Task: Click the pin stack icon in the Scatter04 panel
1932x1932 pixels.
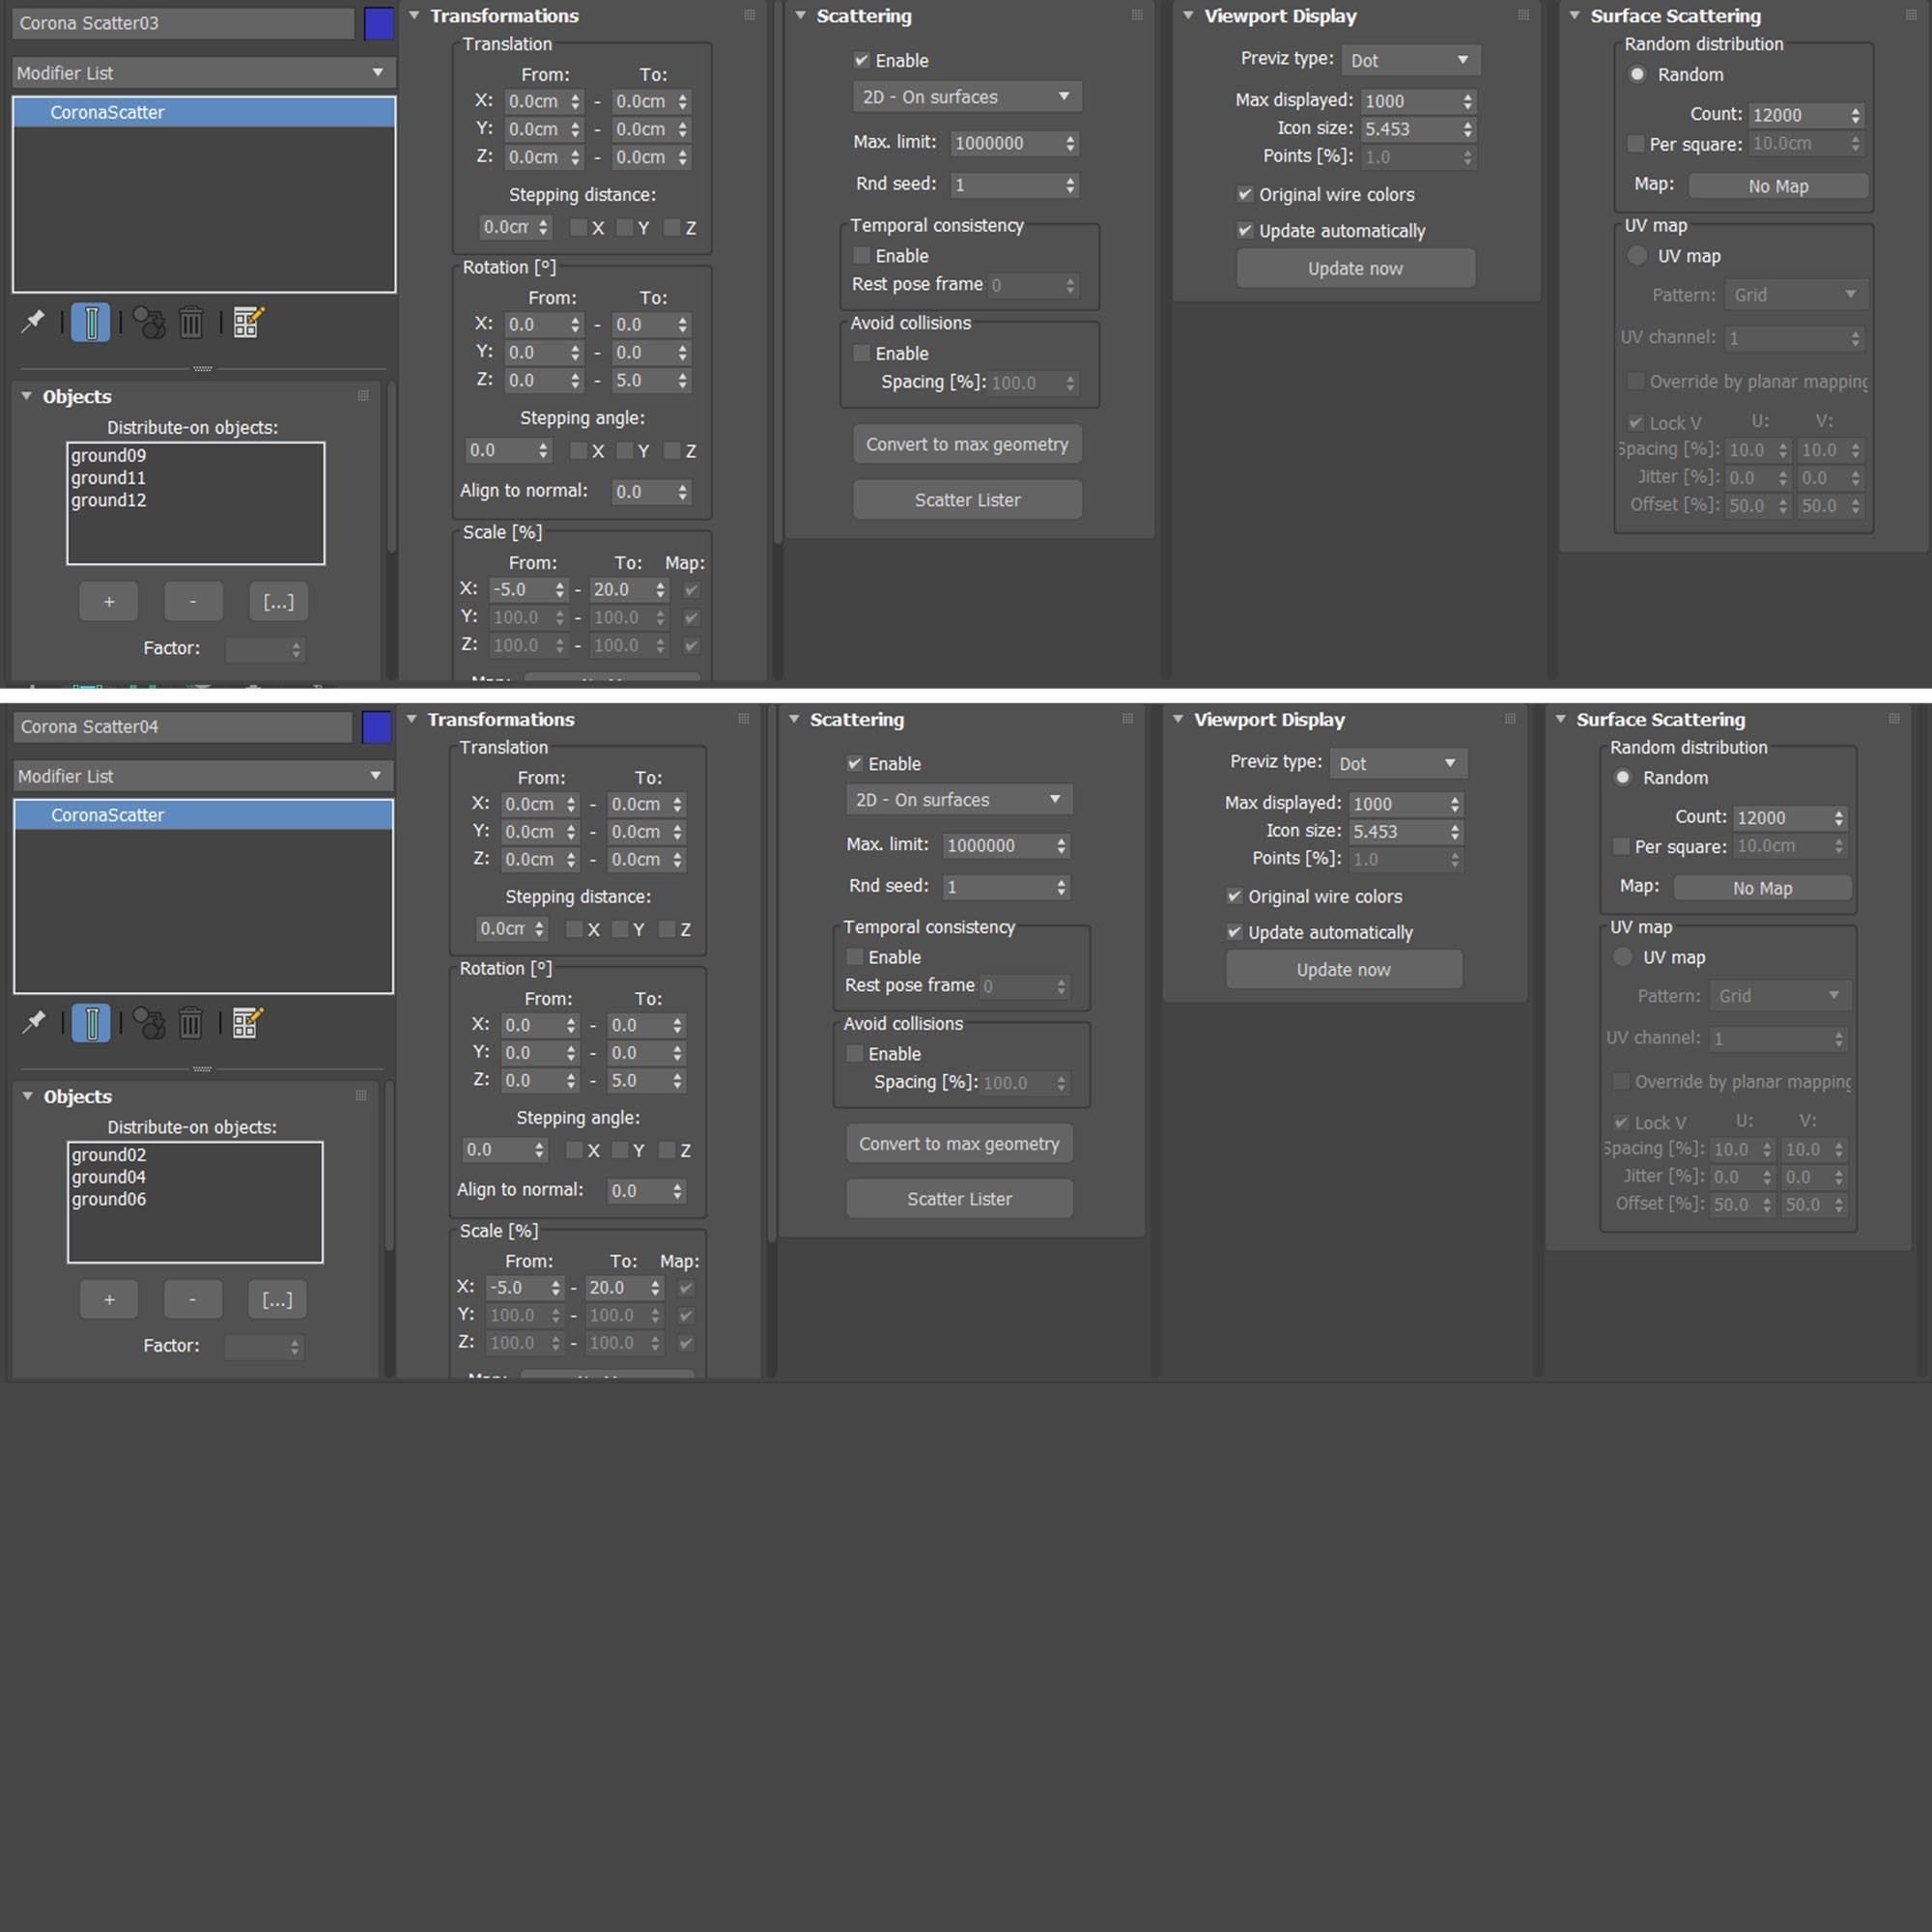Action: [33, 1023]
